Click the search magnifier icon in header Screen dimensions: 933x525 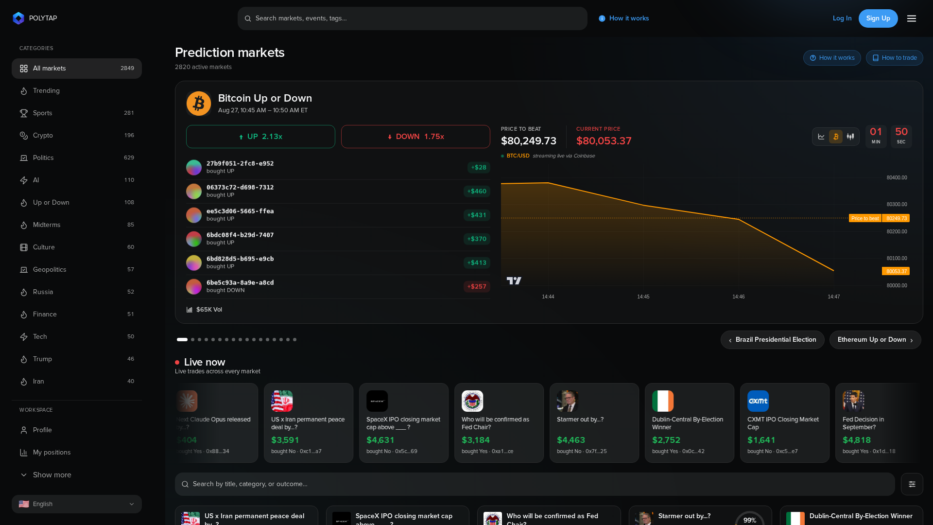(x=248, y=18)
